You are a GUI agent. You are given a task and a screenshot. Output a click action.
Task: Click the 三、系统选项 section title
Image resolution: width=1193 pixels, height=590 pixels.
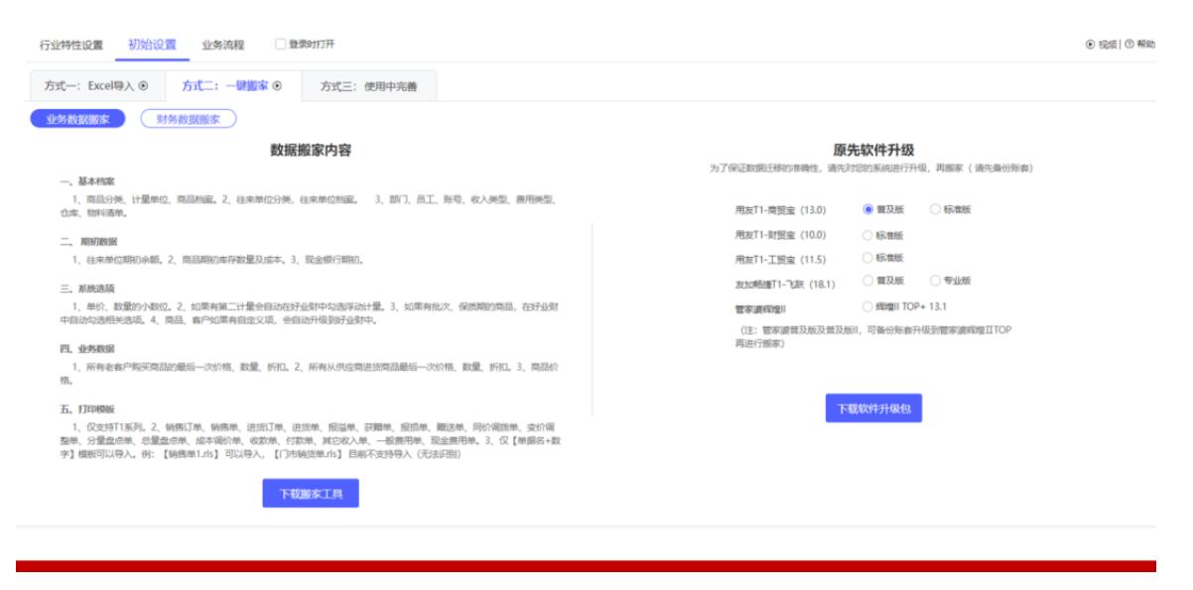[x=86, y=291]
